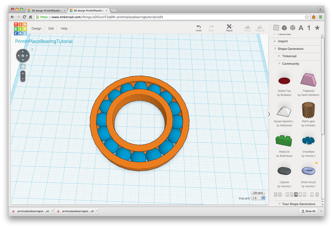This screenshot has height=228, width=333.
Task: Open first printinplacebearingtut stl download
Action: [x=31, y=211]
